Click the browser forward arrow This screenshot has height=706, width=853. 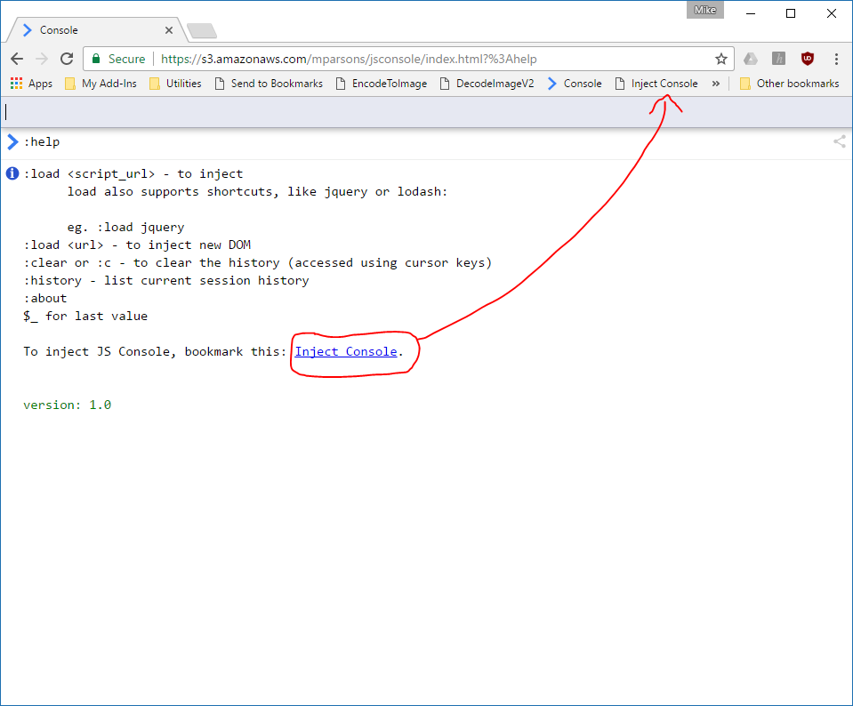coord(41,59)
